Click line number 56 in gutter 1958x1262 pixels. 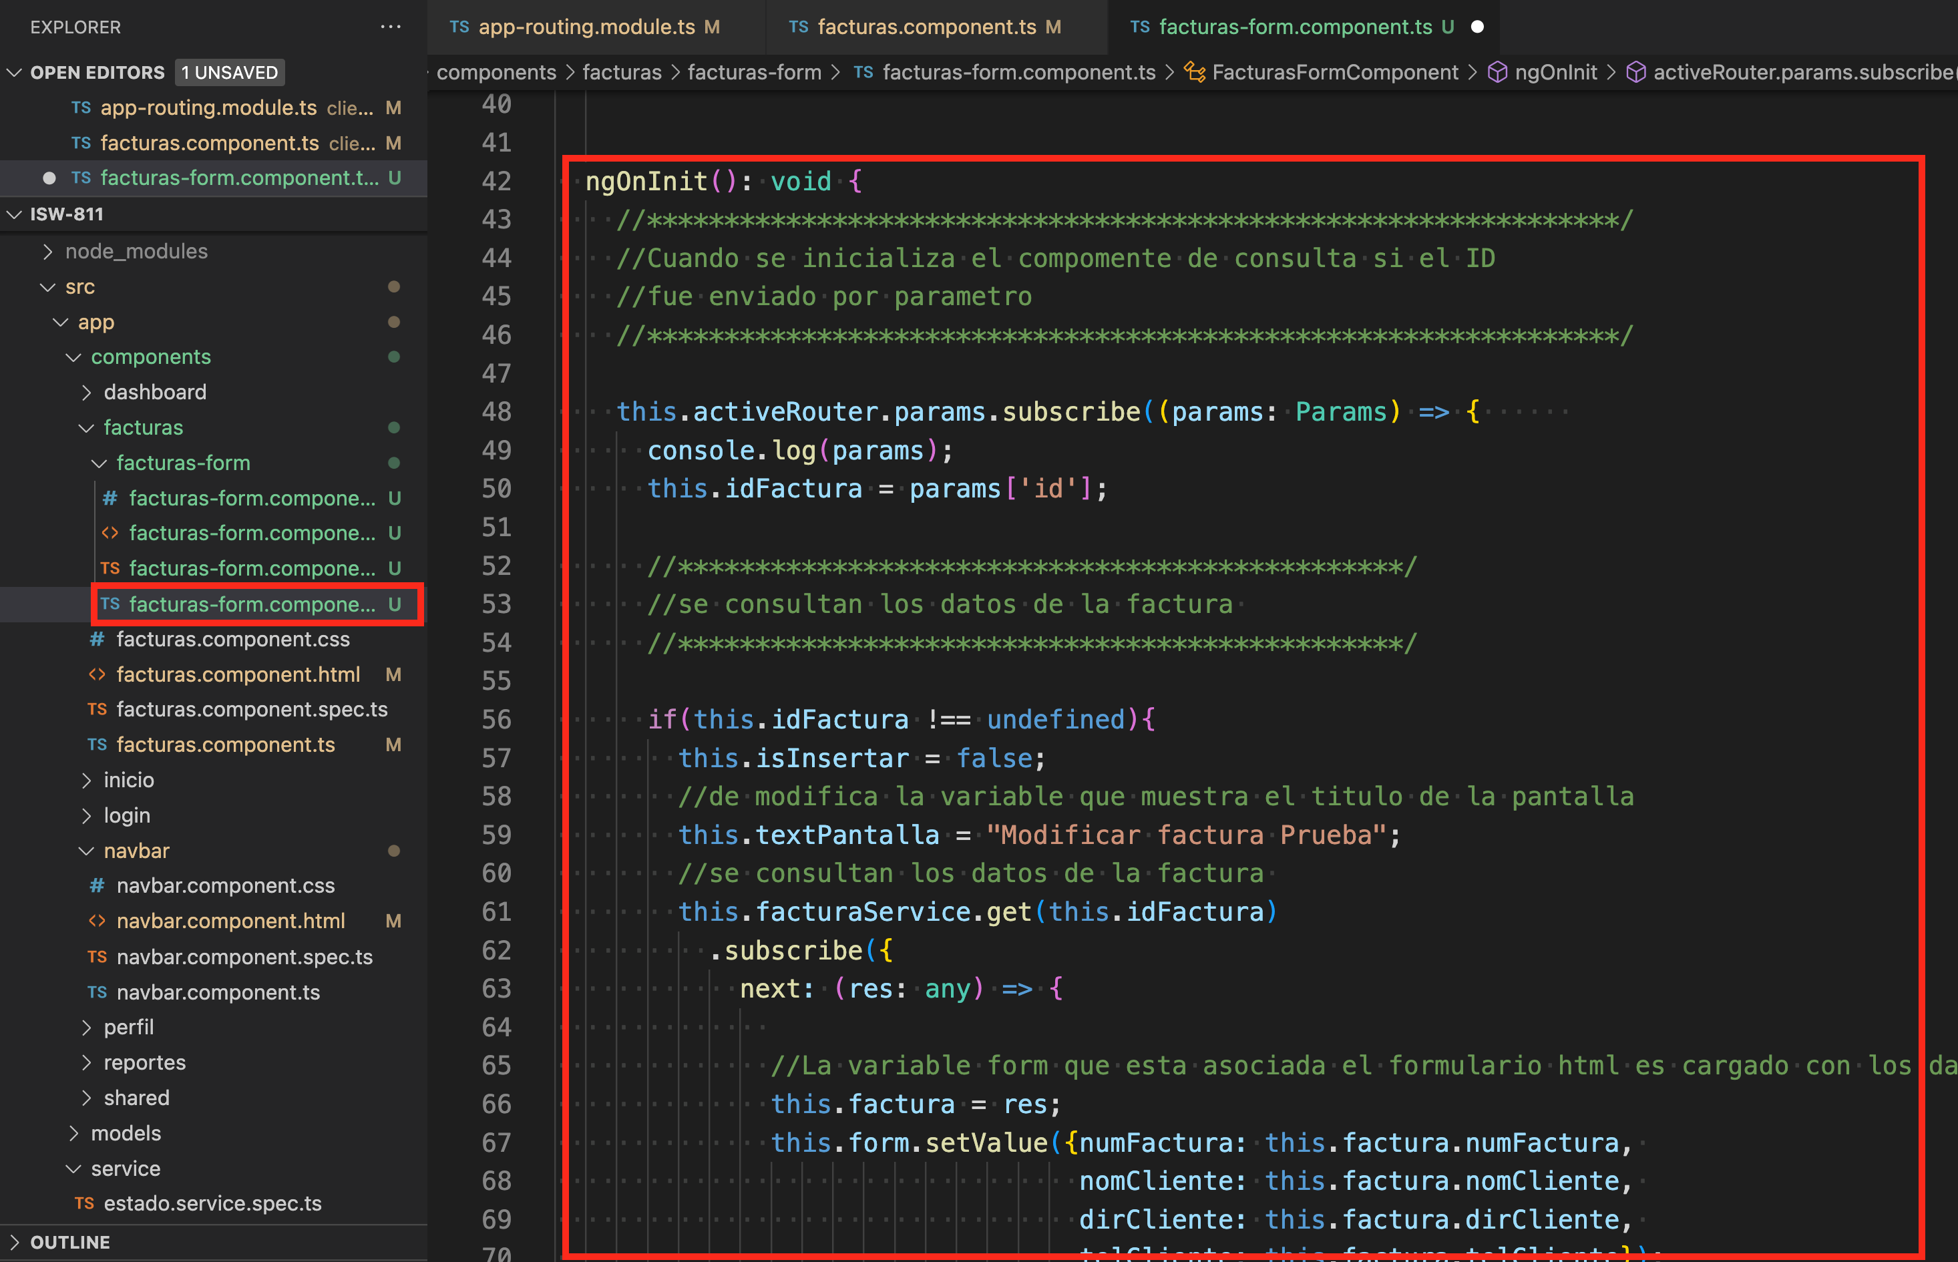pyautogui.click(x=497, y=718)
